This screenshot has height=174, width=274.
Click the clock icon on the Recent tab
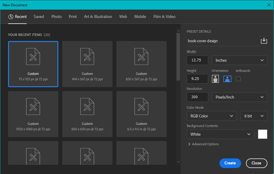(11, 17)
